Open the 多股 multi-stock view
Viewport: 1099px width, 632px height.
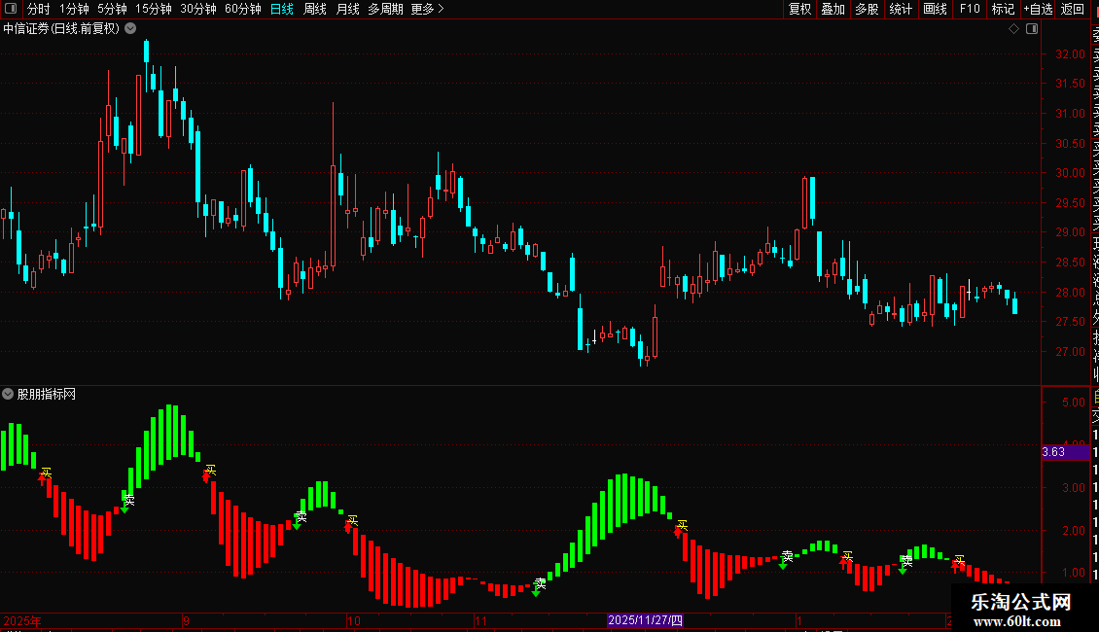(867, 9)
